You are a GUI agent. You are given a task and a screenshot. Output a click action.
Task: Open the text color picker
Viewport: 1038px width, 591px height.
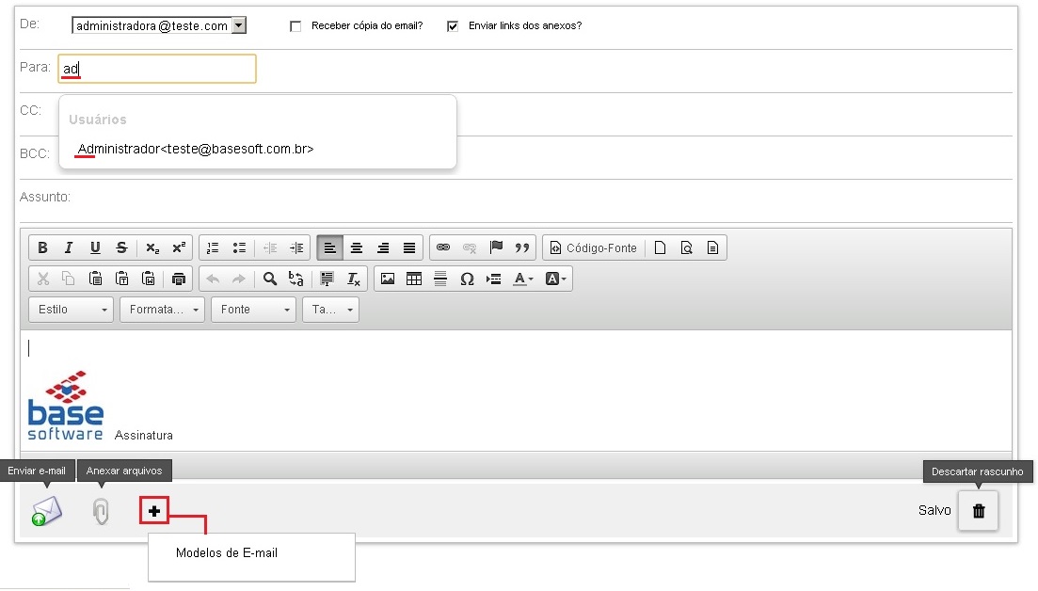(522, 279)
